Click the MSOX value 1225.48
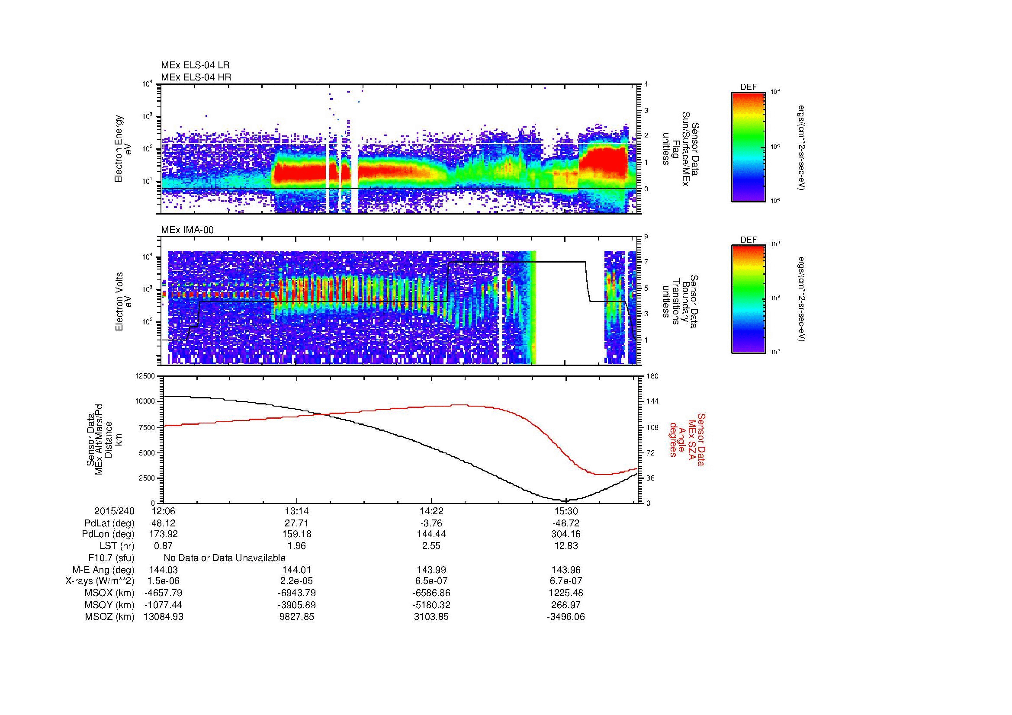 pyautogui.click(x=565, y=593)
